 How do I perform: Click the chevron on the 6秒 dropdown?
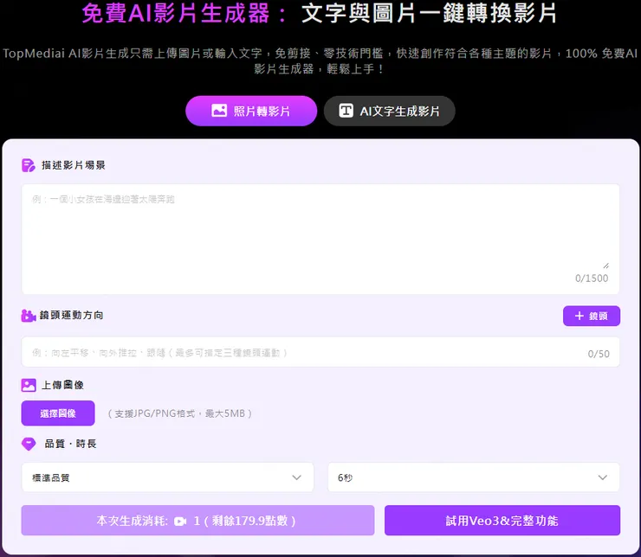pyautogui.click(x=603, y=477)
